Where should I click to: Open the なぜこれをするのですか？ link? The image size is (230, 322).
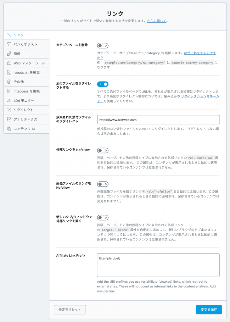[x=200, y=53]
